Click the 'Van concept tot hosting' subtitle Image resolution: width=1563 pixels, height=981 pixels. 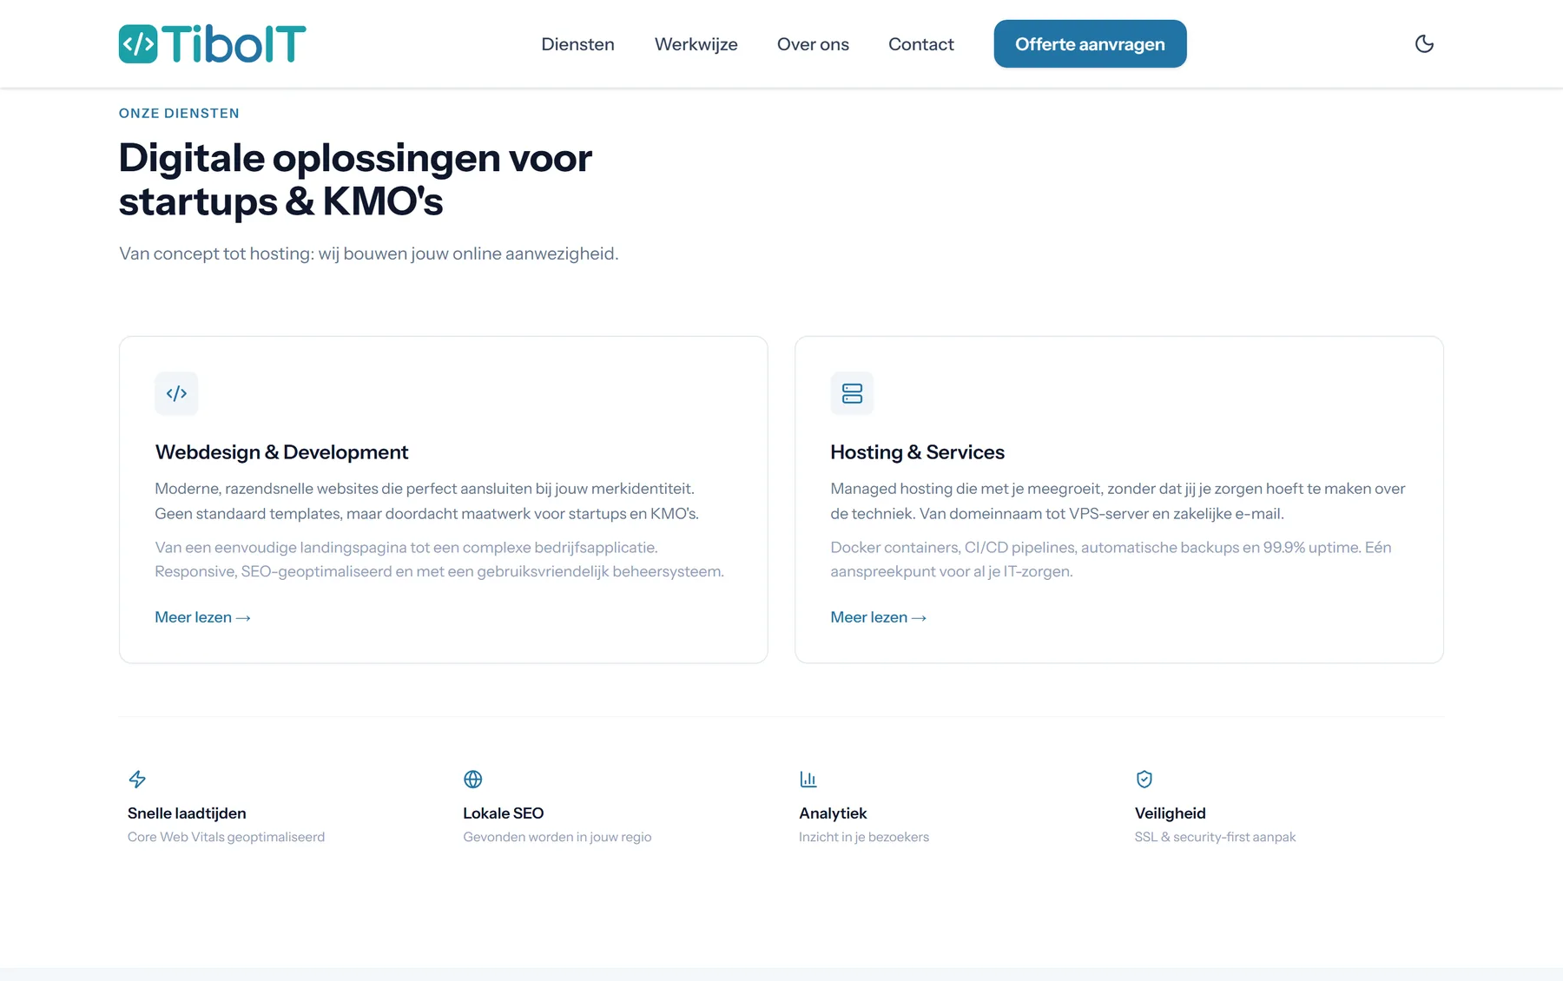tap(368, 253)
